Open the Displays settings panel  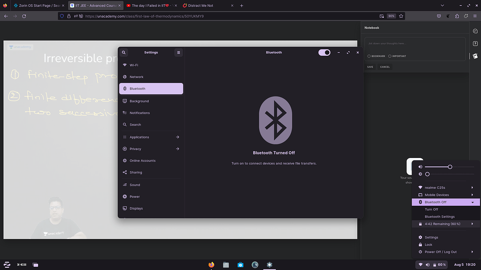tap(136, 208)
